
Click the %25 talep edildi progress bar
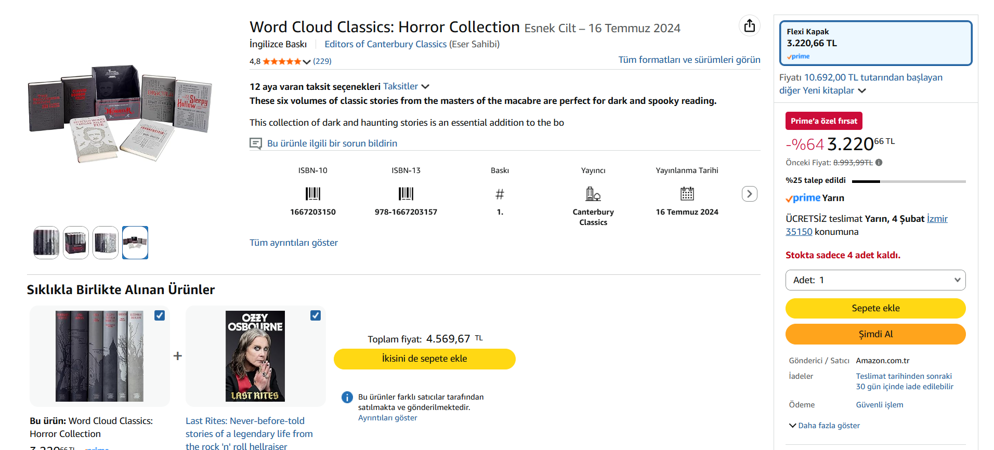click(x=909, y=181)
